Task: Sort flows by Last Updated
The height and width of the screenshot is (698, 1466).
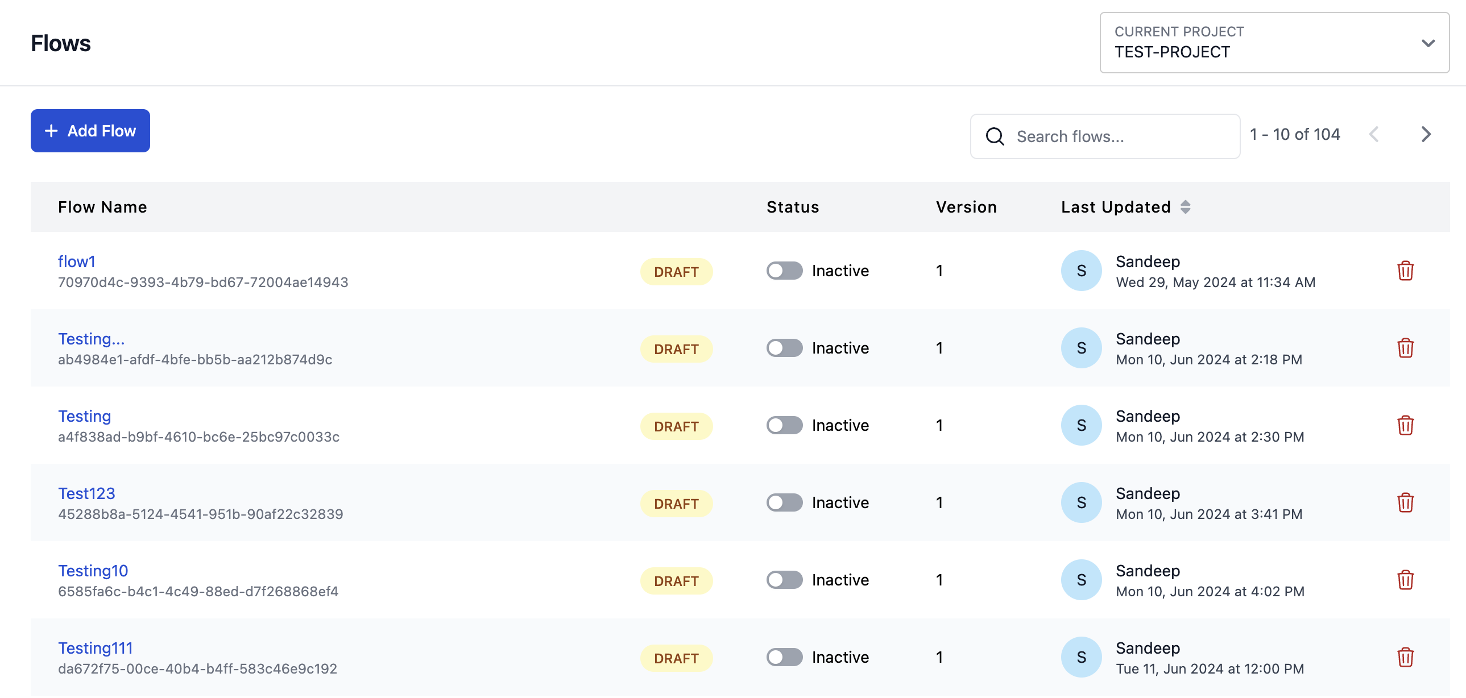Action: (1186, 207)
